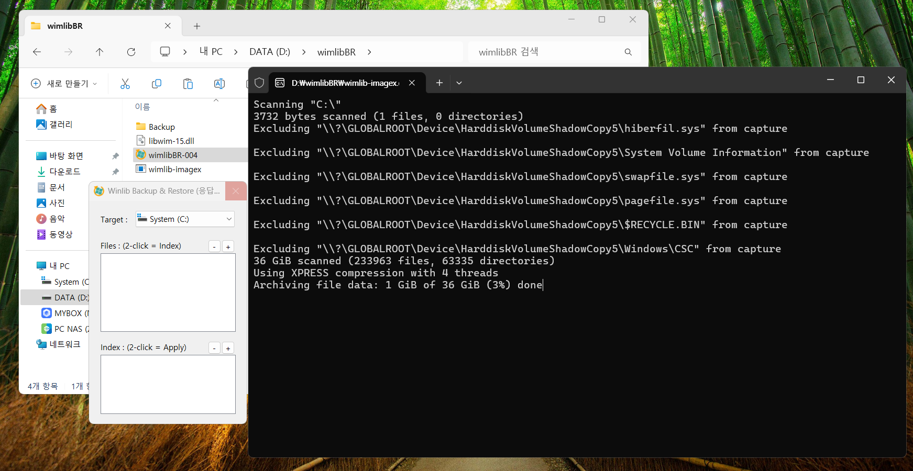The width and height of the screenshot is (913, 471).
Task: Click wimlibBR in the address breadcrumb
Action: (x=336, y=52)
